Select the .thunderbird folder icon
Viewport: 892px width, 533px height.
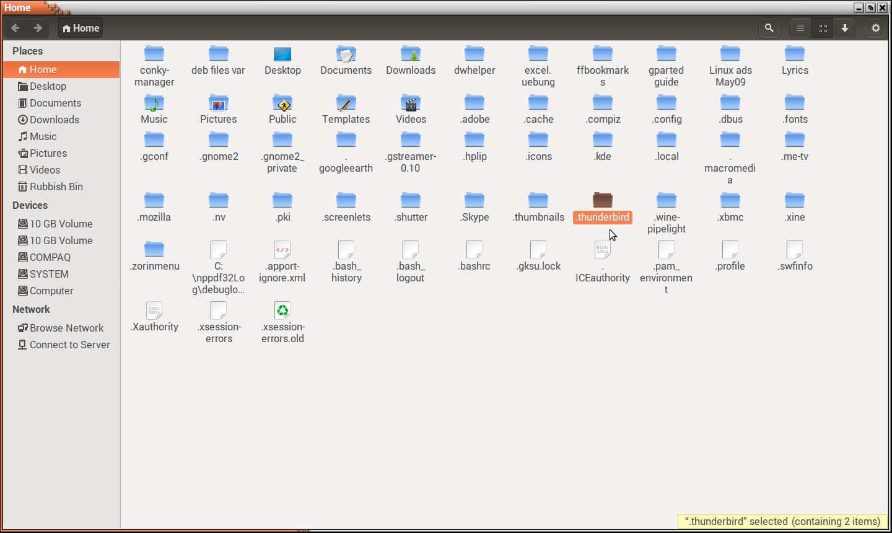[x=603, y=200]
